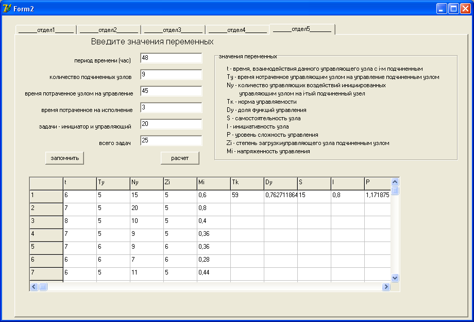Click the Tk column header
The width and height of the screenshot is (474, 322).
tap(247, 183)
